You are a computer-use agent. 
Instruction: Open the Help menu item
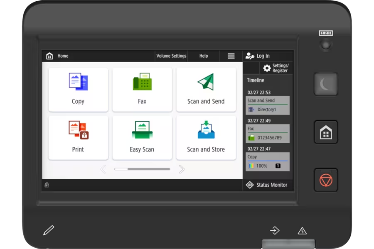[204, 56]
